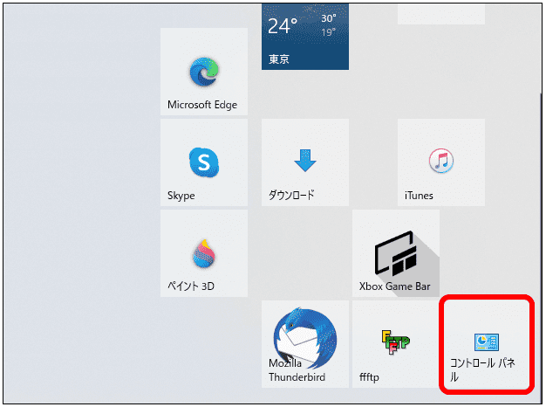Launch Skype from its tile

tap(204, 162)
